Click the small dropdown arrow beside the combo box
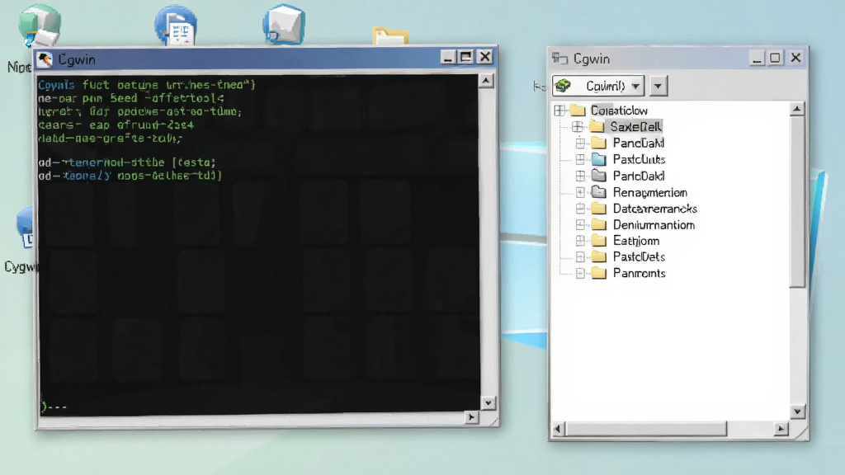Screen dimensions: 845x475 tap(658, 86)
